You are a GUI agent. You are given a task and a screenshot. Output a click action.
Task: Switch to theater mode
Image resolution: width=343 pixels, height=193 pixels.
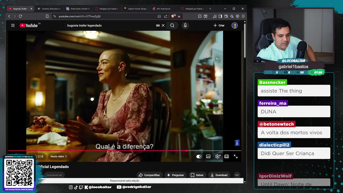pyautogui.click(x=227, y=157)
